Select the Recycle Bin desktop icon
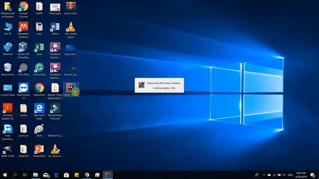 click(8, 70)
